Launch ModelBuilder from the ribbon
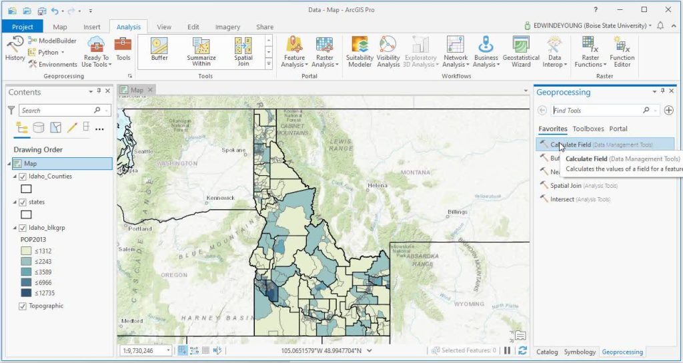 tap(52, 41)
